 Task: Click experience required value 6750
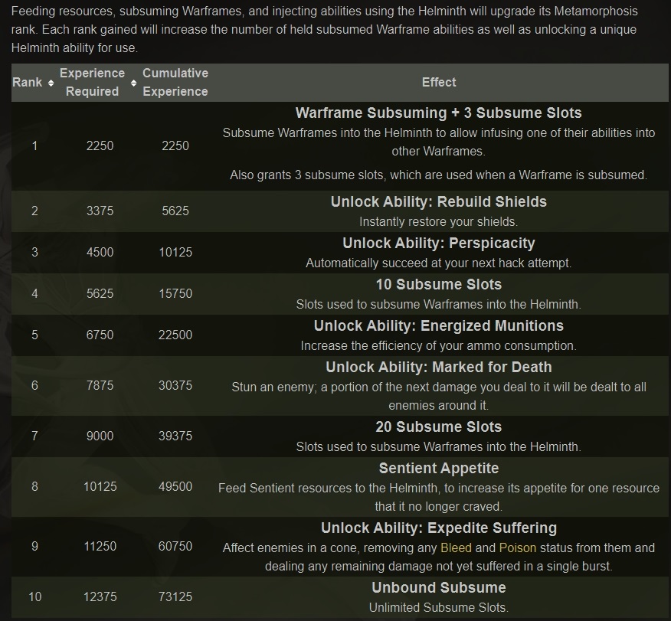point(100,335)
